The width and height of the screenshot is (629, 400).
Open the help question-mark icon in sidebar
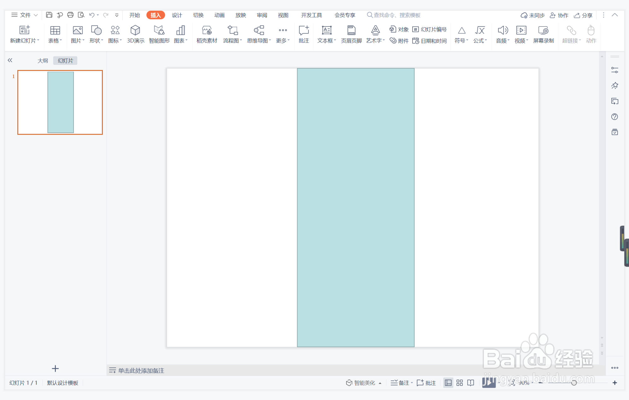tap(614, 117)
